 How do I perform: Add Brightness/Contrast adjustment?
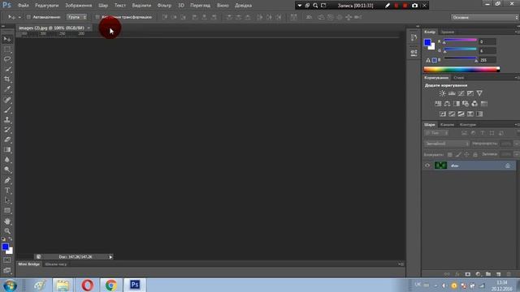point(442,93)
